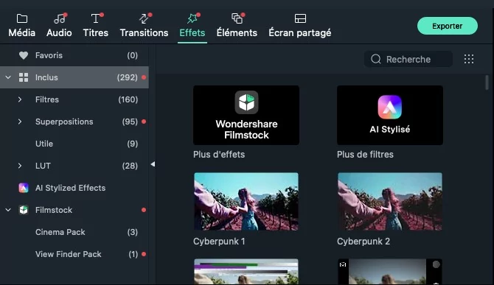Open the AI Stylisé thumbnail

click(x=390, y=115)
